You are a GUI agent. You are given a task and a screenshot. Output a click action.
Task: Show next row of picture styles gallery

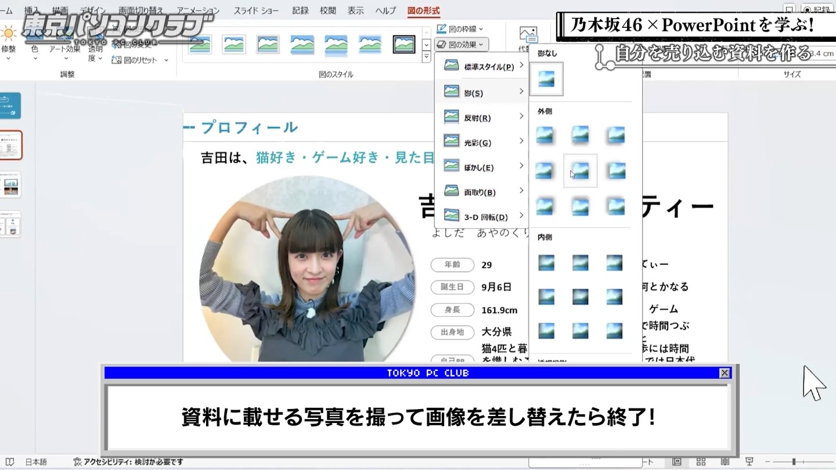pyautogui.click(x=427, y=44)
